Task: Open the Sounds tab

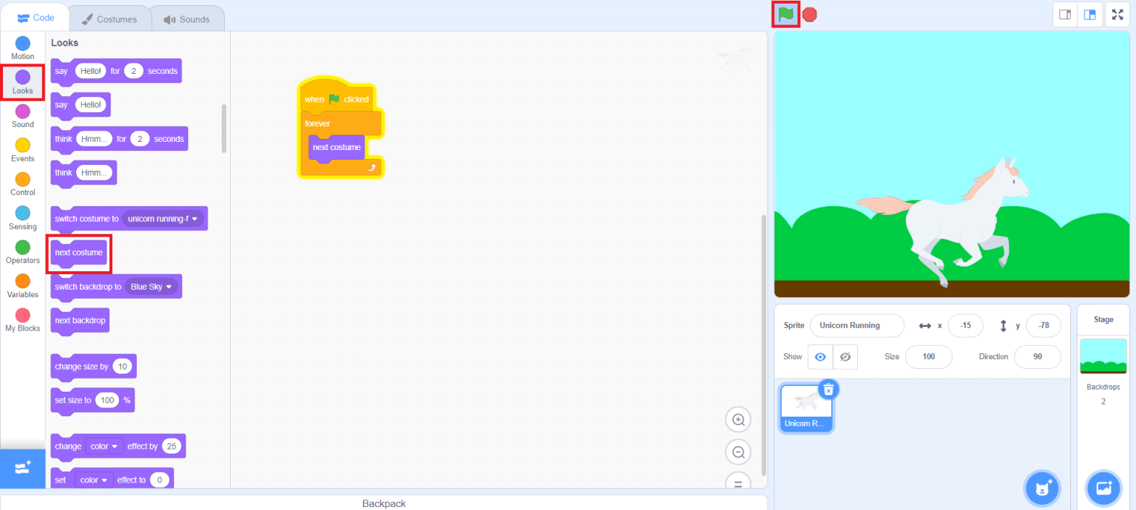Action: [187, 19]
